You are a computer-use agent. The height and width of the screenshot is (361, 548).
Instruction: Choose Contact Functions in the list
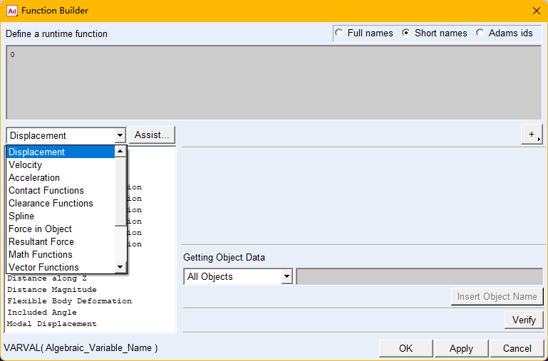pos(61,190)
